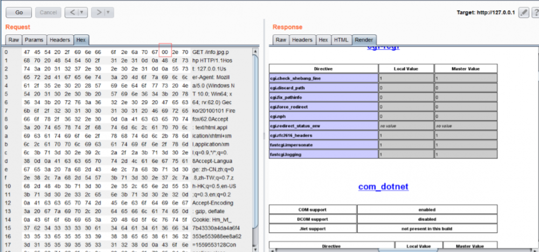
Task: Click the DCOM support row label
Action: [x=313, y=219]
